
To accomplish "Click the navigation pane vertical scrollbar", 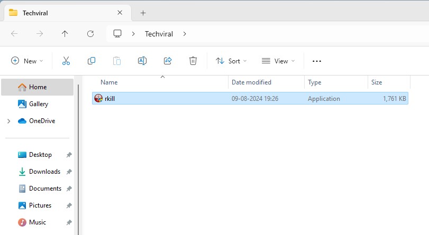I will pyautogui.click(x=78, y=159).
